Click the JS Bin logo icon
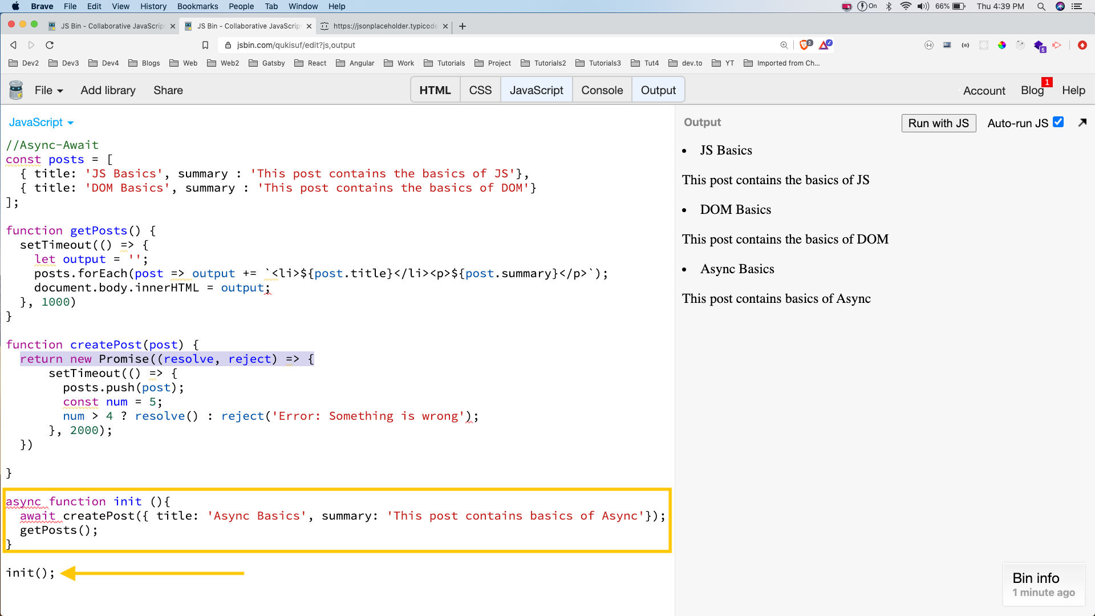Screen dimensions: 1095x616 [16, 90]
